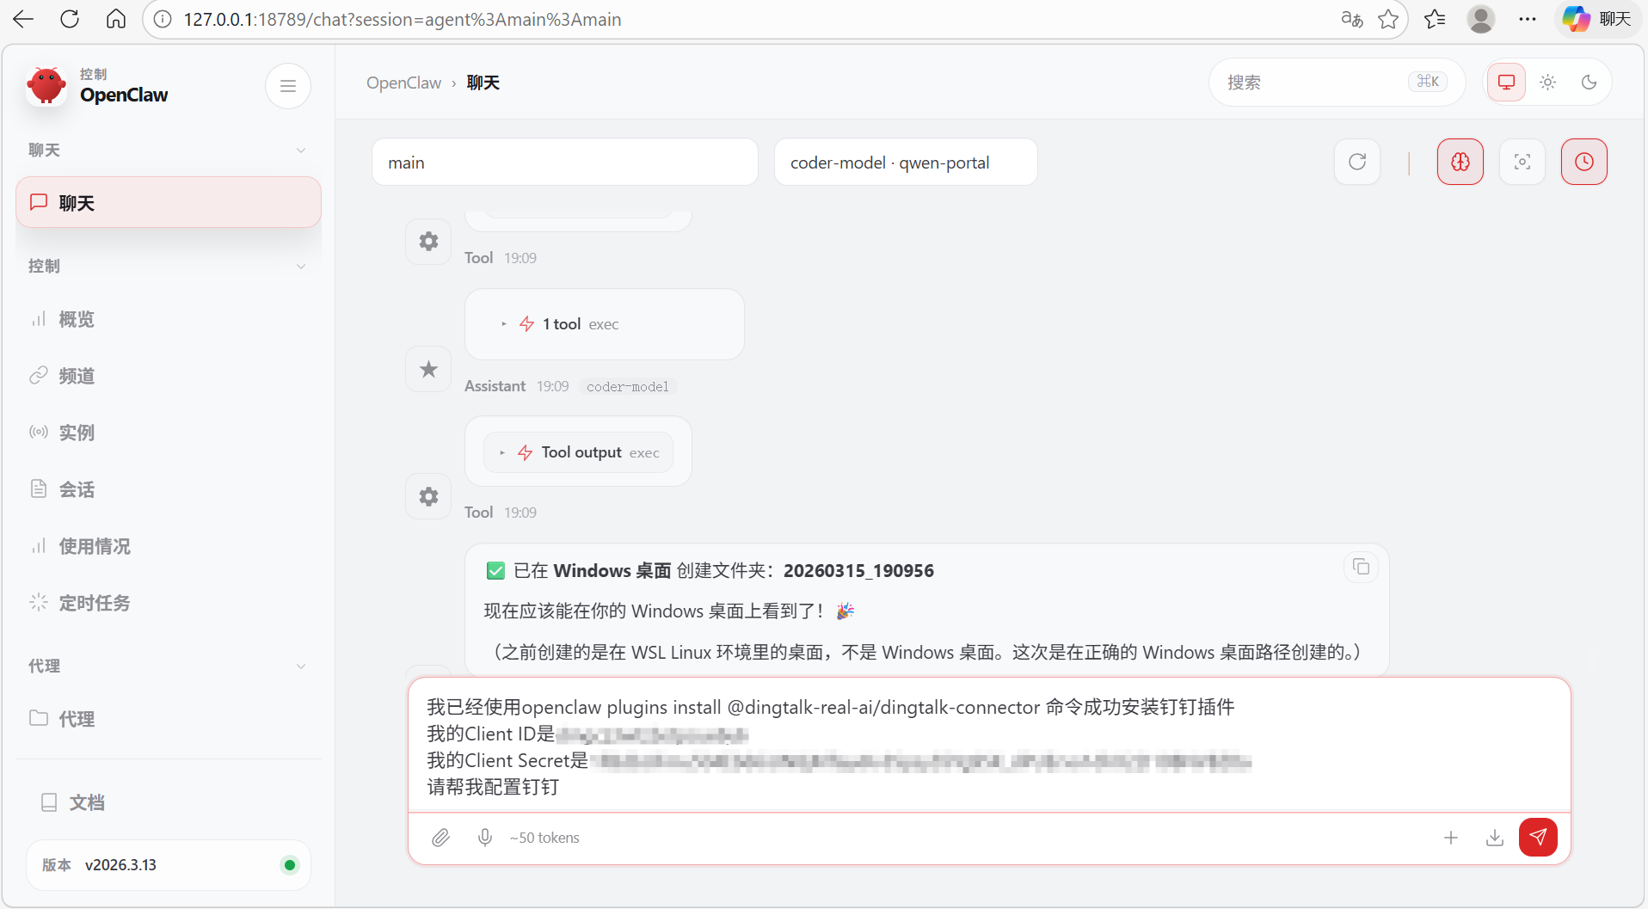Viewport: 1648px width, 909px height.
Task: Click the coder-model tag next to Assistant
Action: coord(628,387)
